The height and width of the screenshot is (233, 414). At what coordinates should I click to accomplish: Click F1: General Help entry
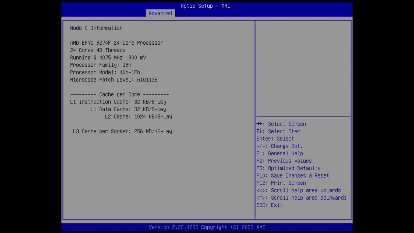pyautogui.click(x=280, y=154)
